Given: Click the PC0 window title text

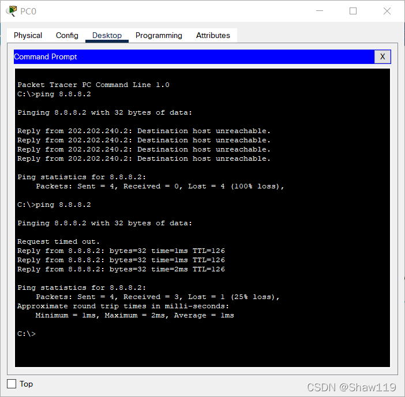Looking at the screenshot, I should tap(28, 12).
